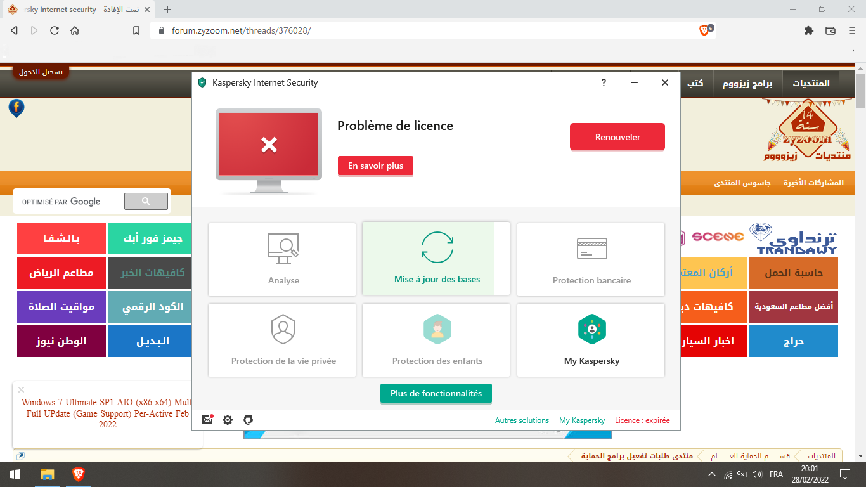Viewport: 866px width, 487px height.
Task: Click the forum search magnifier button
Action: [146, 202]
